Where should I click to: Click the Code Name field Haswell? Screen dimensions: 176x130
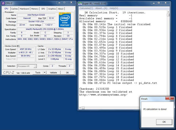pos(27,18)
